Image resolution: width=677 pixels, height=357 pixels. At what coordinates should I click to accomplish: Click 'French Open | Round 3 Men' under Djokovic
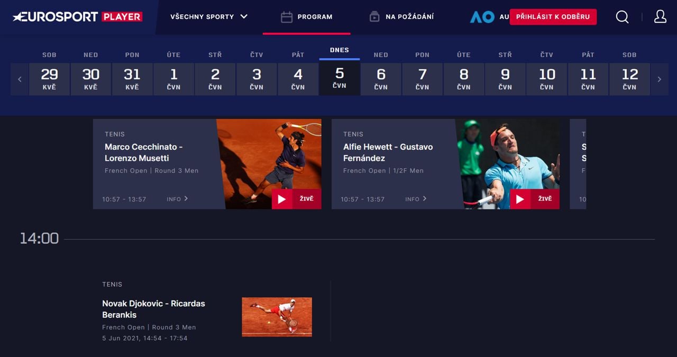click(149, 327)
